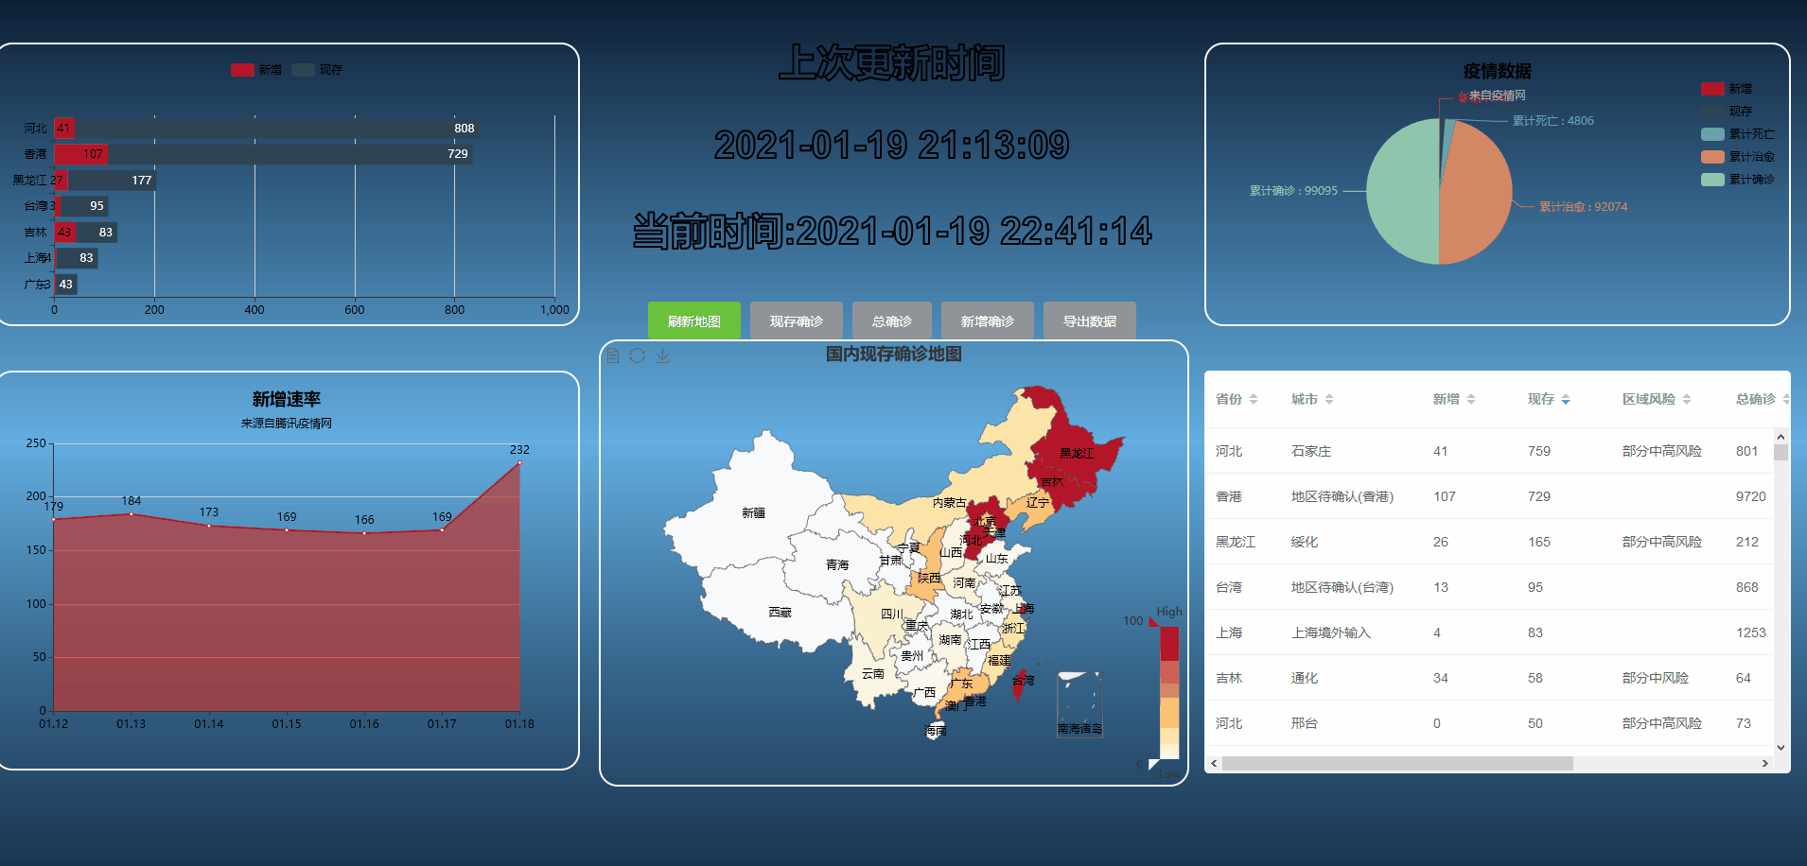Select 西藏 region on the map
1807x866 pixels.
pyautogui.click(x=780, y=613)
